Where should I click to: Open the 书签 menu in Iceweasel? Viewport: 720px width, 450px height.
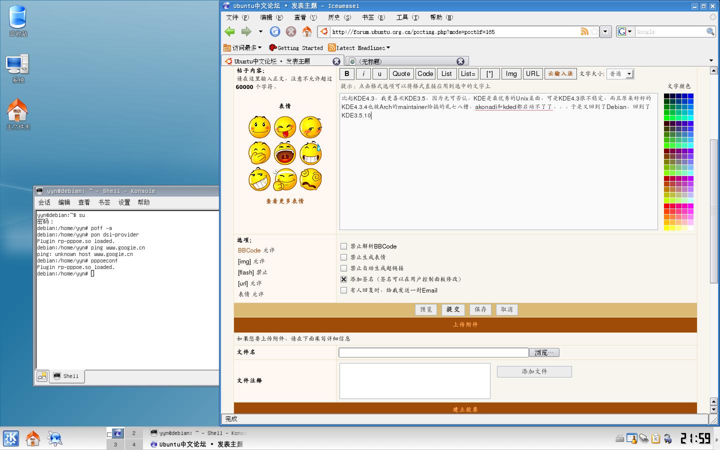[x=373, y=17]
